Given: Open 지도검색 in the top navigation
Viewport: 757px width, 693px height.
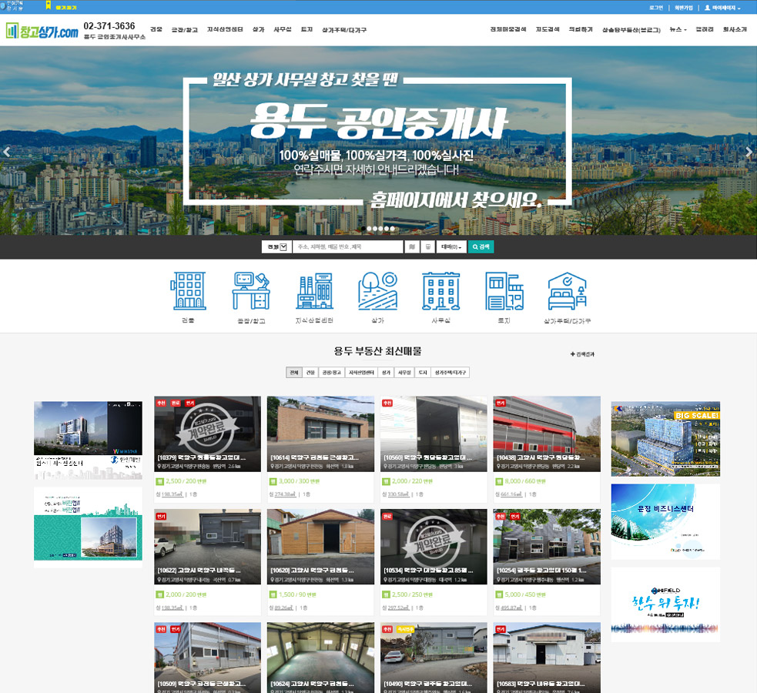Looking at the screenshot, I should tap(546, 29).
